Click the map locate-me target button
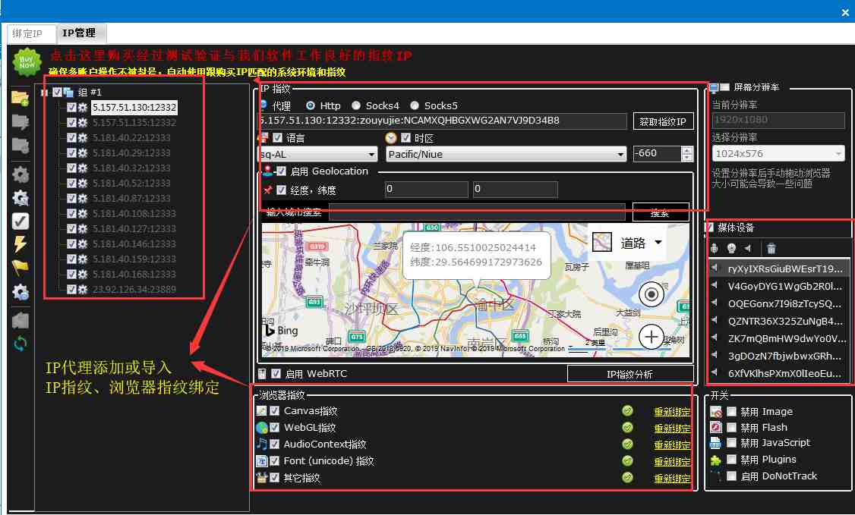 coord(651,294)
